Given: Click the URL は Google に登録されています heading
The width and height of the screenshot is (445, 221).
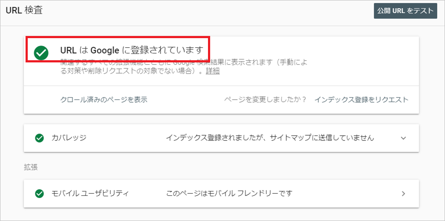Looking at the screenshot, I should (131, 50).
